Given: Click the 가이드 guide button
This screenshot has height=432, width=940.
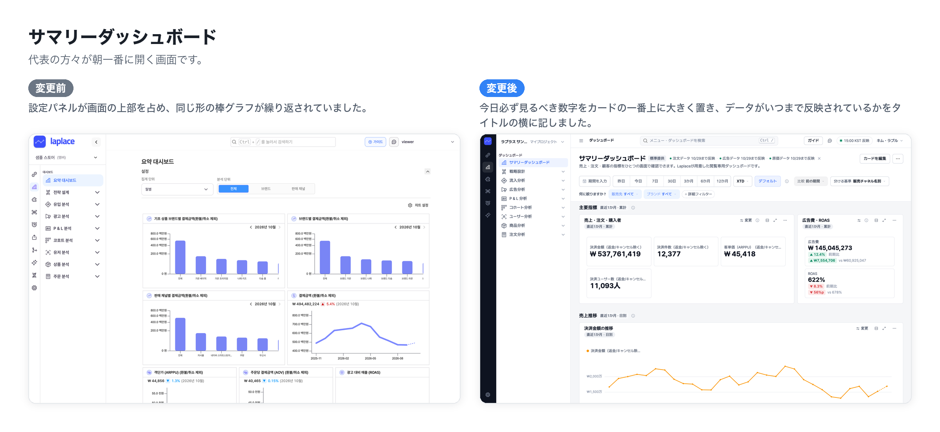Looking at the screenshot, I should pyautogui.click(x=375, y=142).
